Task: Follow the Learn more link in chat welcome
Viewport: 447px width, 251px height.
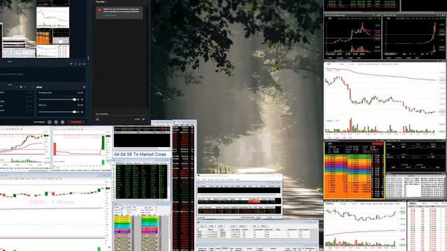Action: (110, 15)
